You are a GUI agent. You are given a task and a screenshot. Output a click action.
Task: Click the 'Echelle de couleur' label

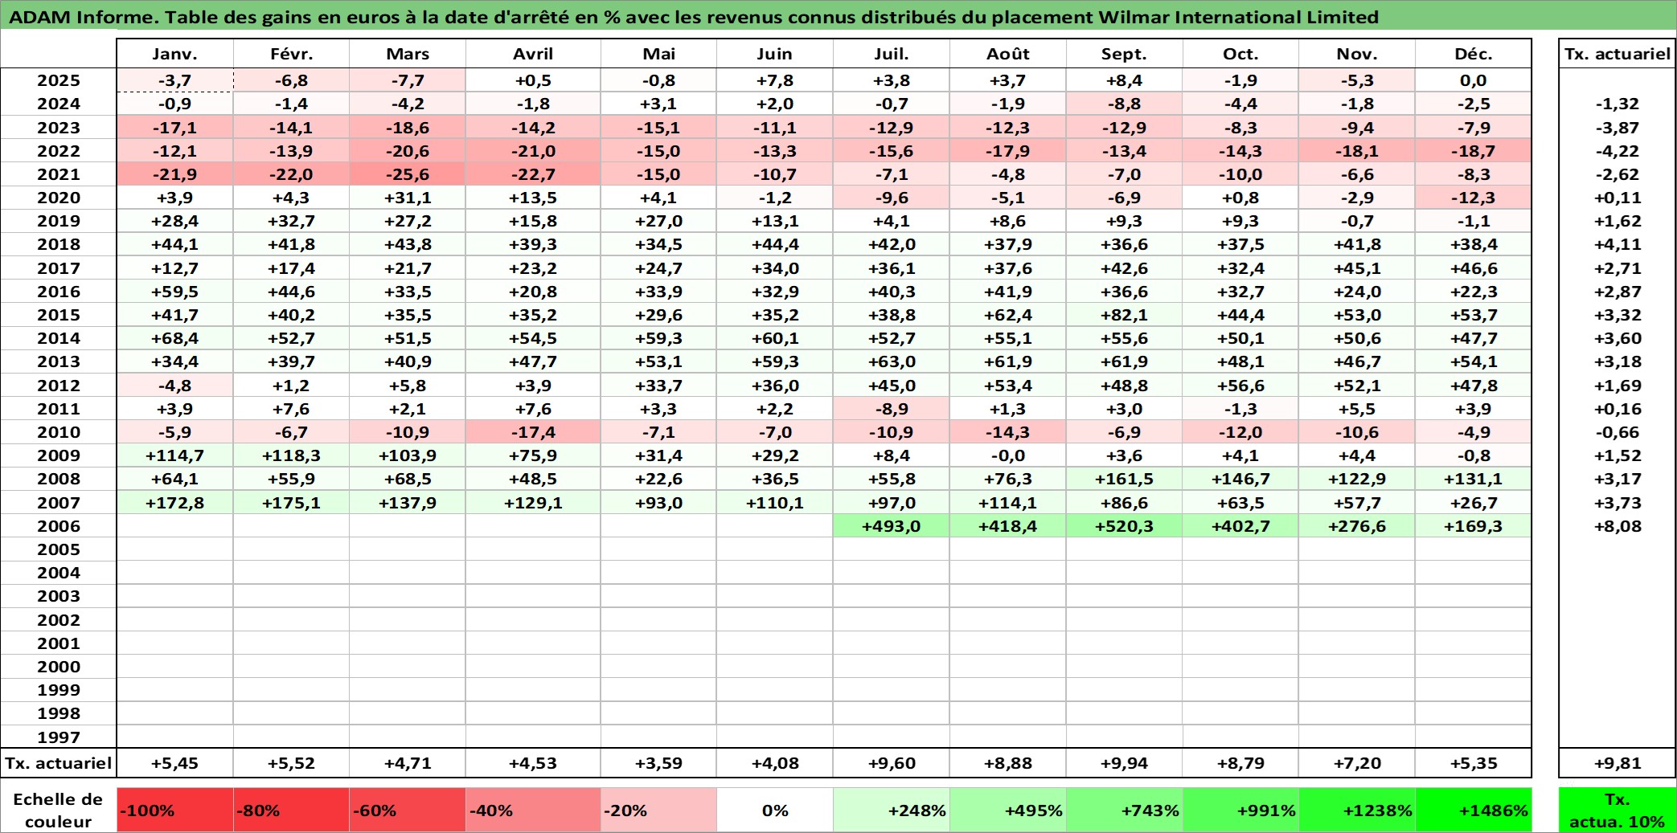(x=59, y=810)
